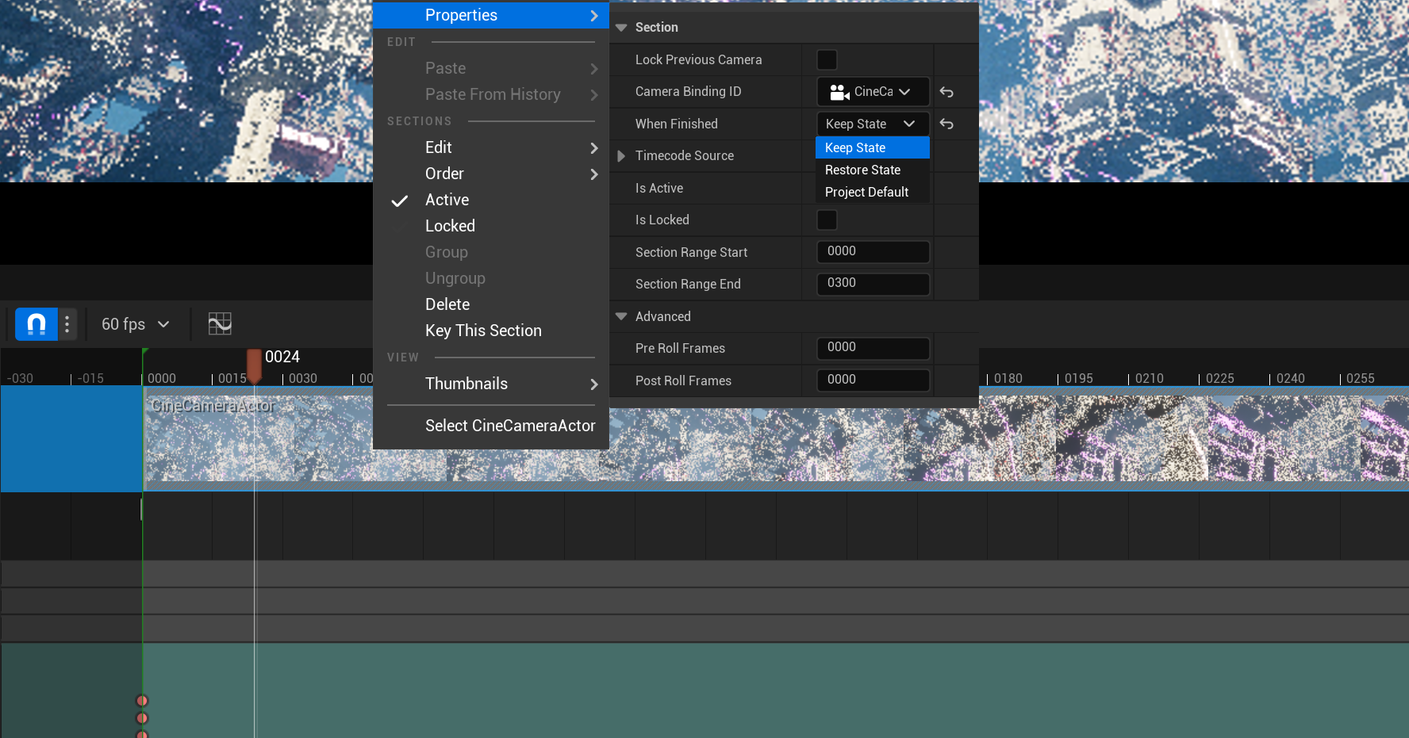The height and width of the screenshot is (738, 1409).
Task: Toggle the Lock Previous Camera checkbox
Action: pos(827,59)
